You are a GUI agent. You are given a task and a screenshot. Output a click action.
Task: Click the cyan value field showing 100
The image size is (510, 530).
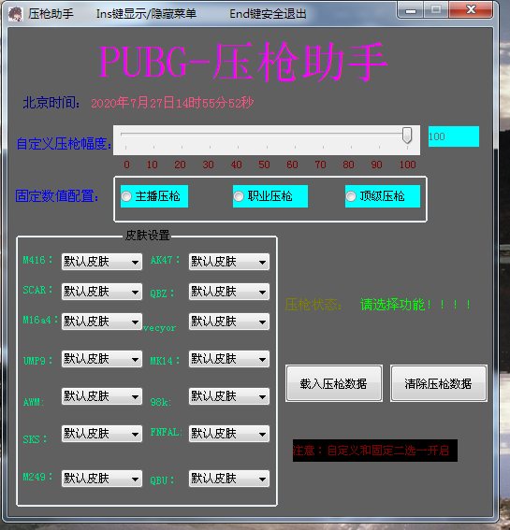point(454,136)
